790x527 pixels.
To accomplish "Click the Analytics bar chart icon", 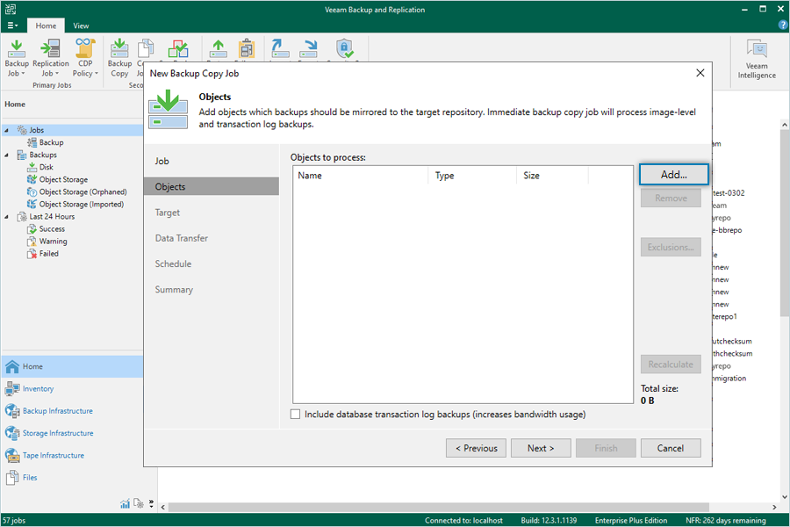I will (x=125, y=503).
